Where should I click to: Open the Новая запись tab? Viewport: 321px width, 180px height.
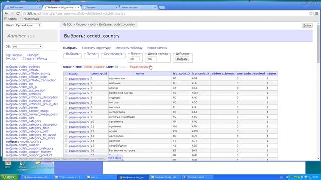pos(157,48)
